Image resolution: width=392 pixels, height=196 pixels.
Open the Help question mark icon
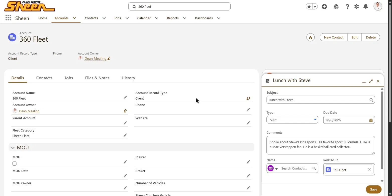[x=347, y=6]
